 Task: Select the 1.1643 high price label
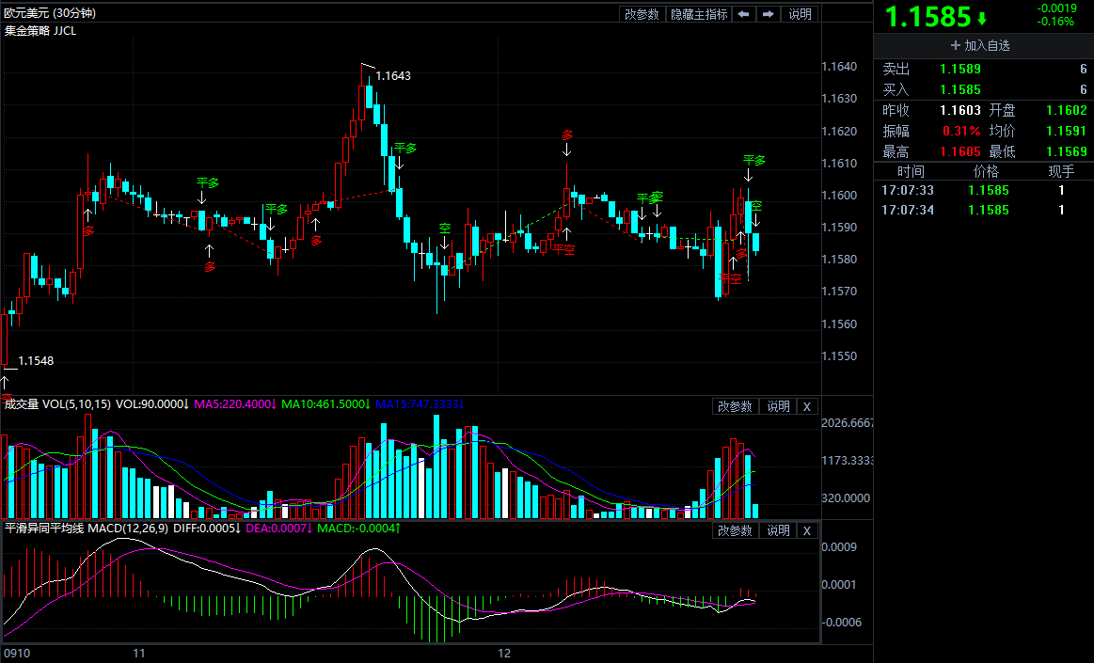pyautogui.click(x=393, y=76)
